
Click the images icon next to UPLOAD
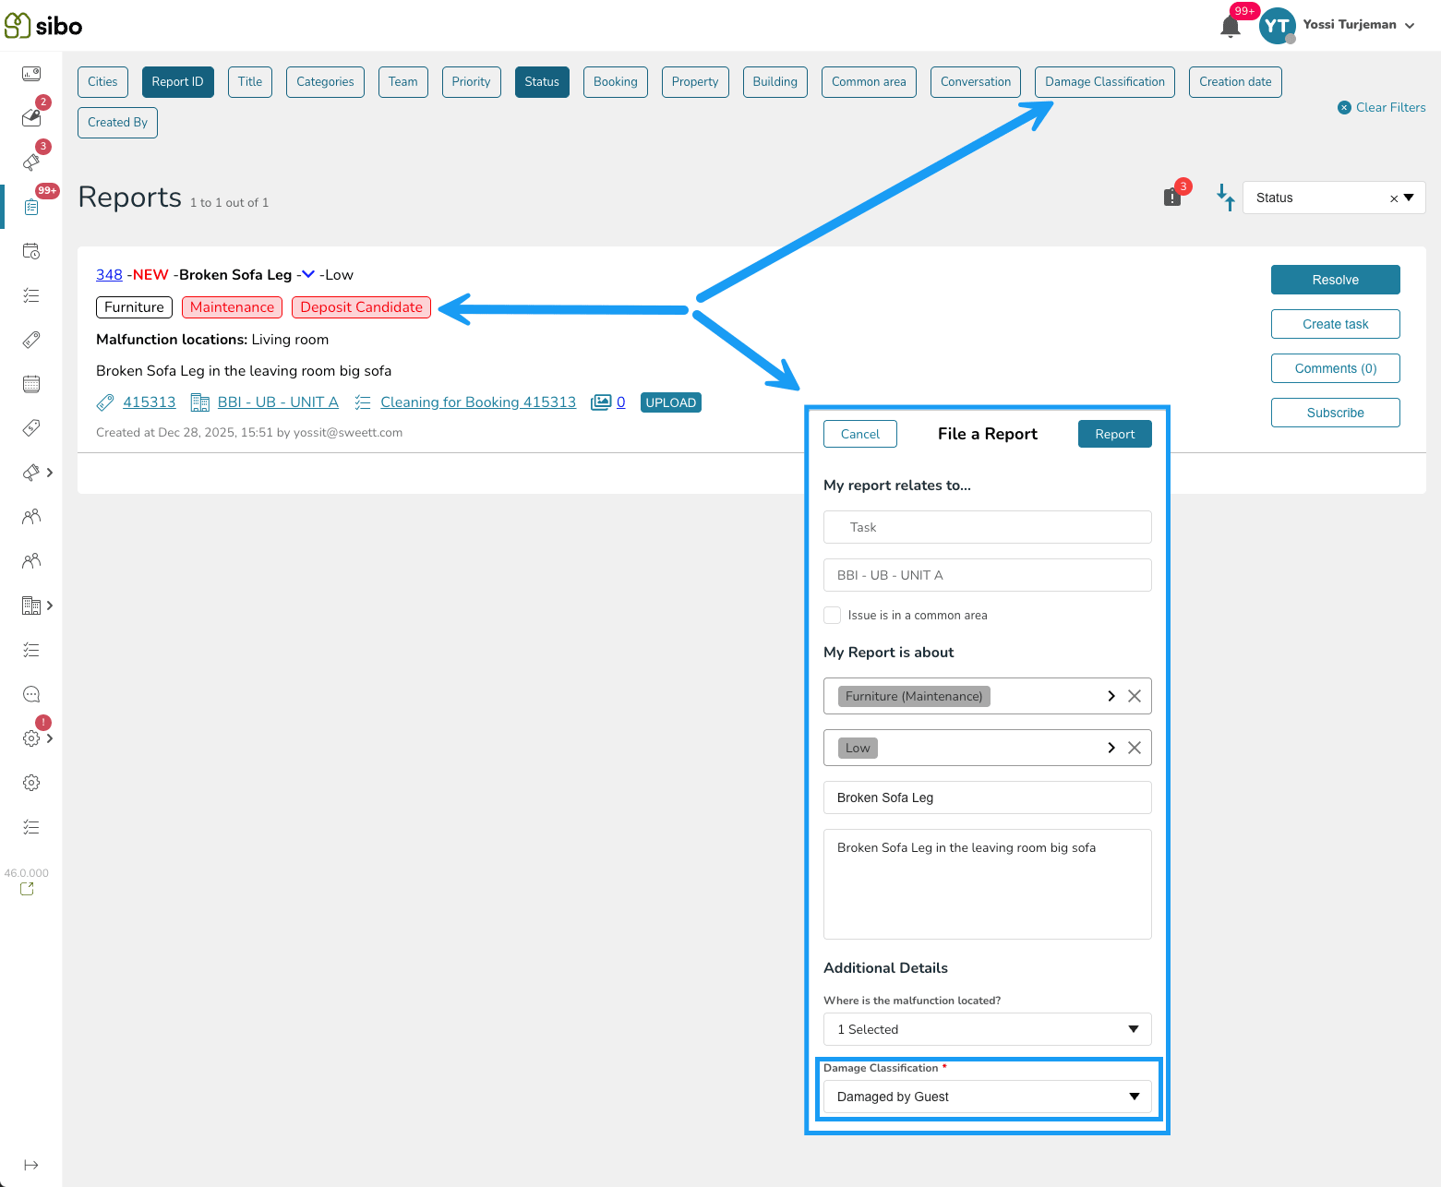click(x=601, y=402)
